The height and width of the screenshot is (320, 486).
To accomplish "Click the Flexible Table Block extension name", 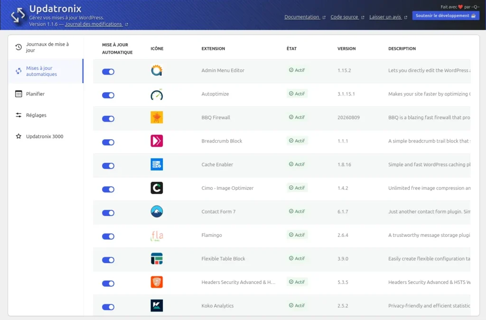I will (223, 259).
